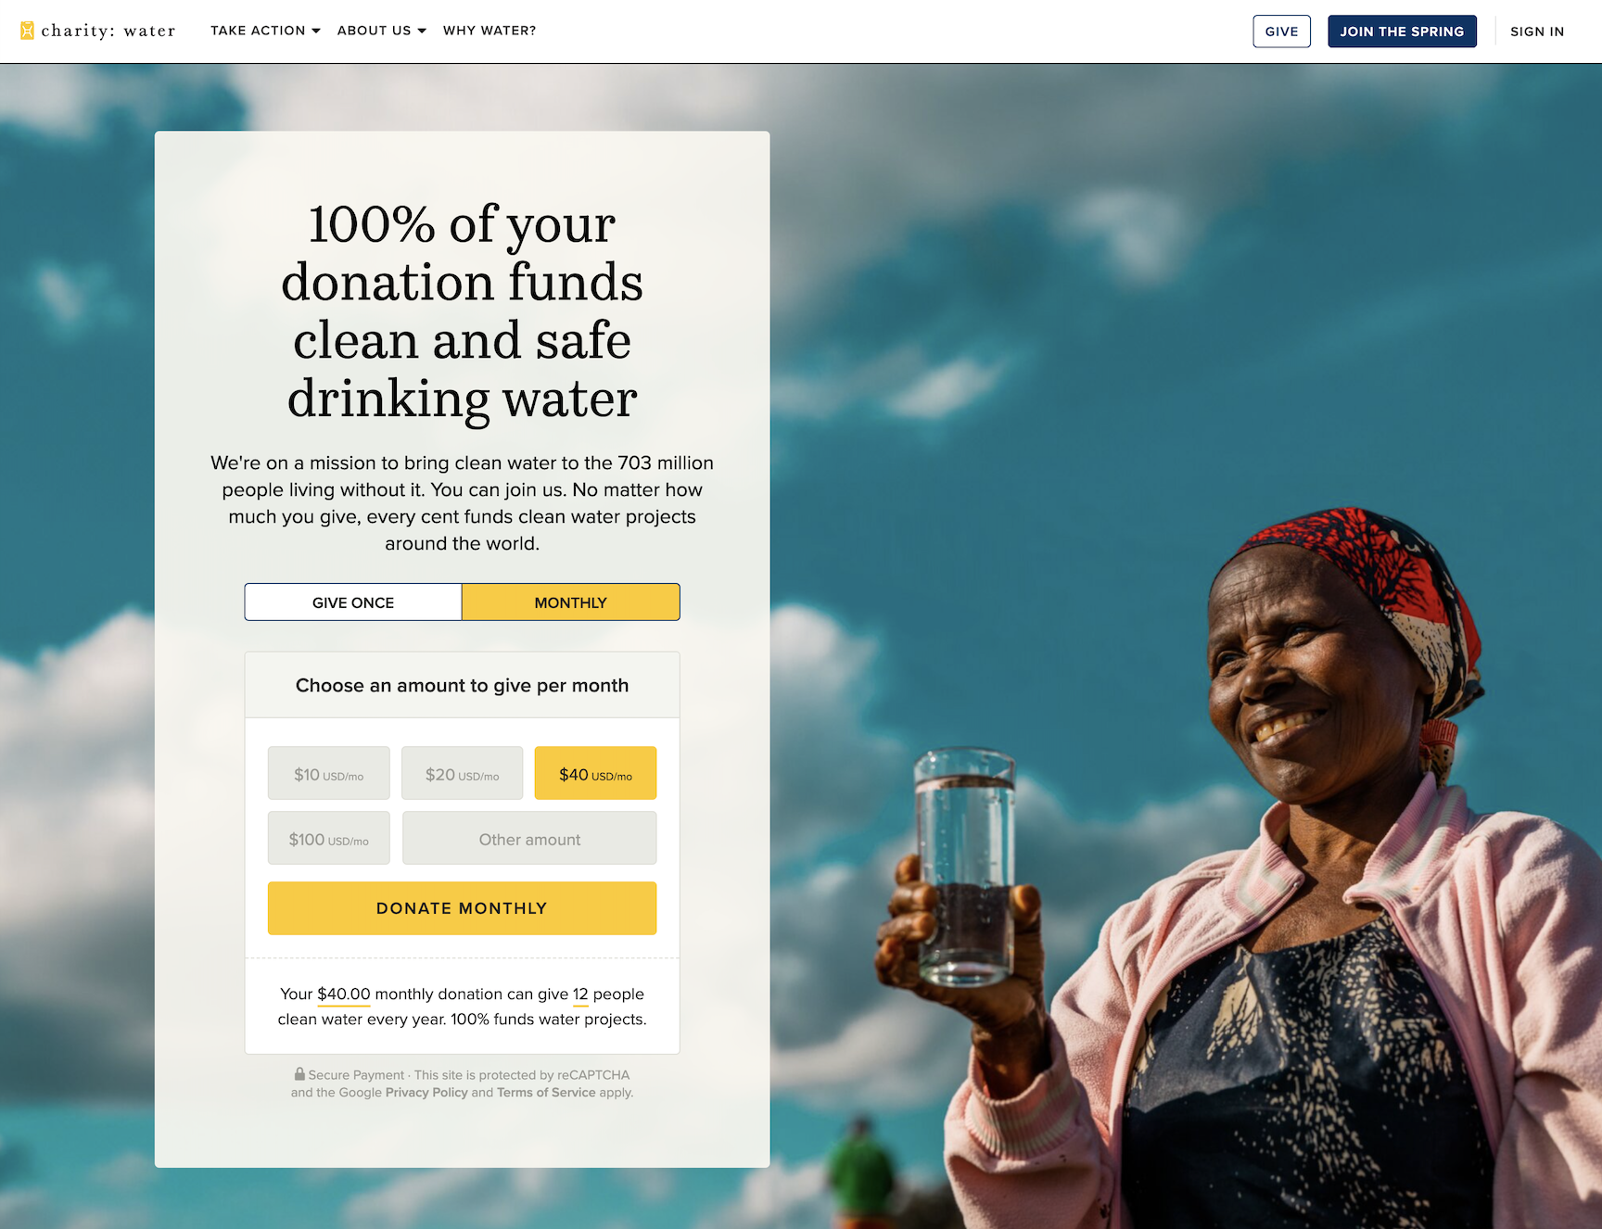Click the charity: water wordmark text
1602x1229 pixels.
pos(108,31)
